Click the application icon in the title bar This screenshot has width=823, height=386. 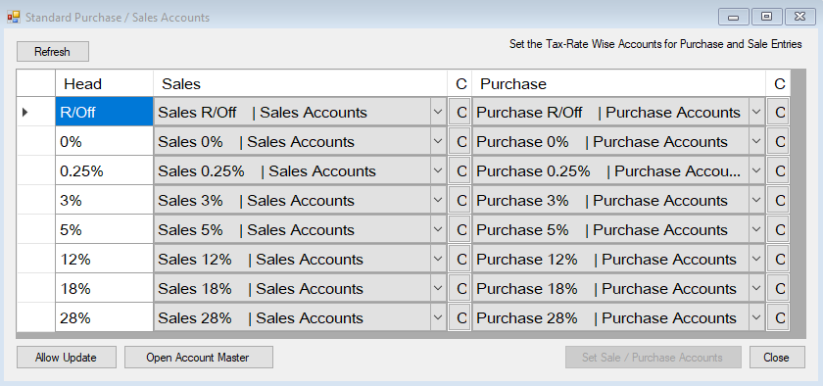point(13,18)
